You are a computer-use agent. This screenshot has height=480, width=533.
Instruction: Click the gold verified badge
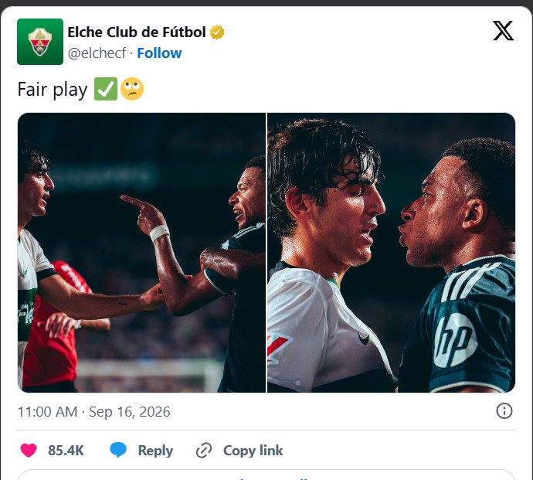point(217,32)
